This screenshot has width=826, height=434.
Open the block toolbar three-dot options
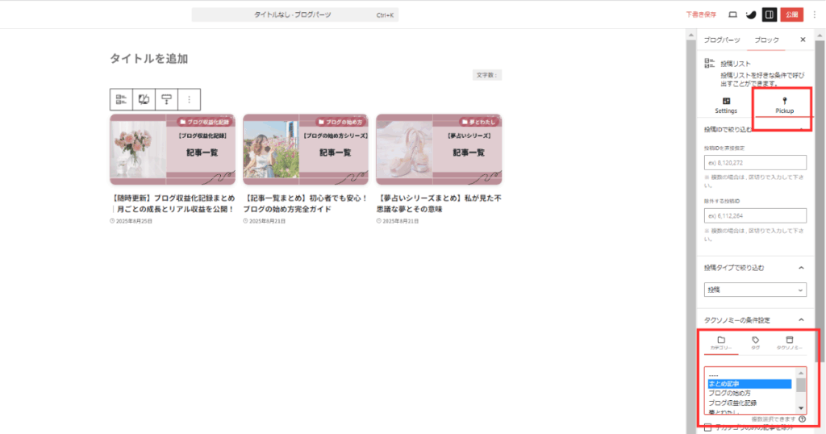point(189,99)
